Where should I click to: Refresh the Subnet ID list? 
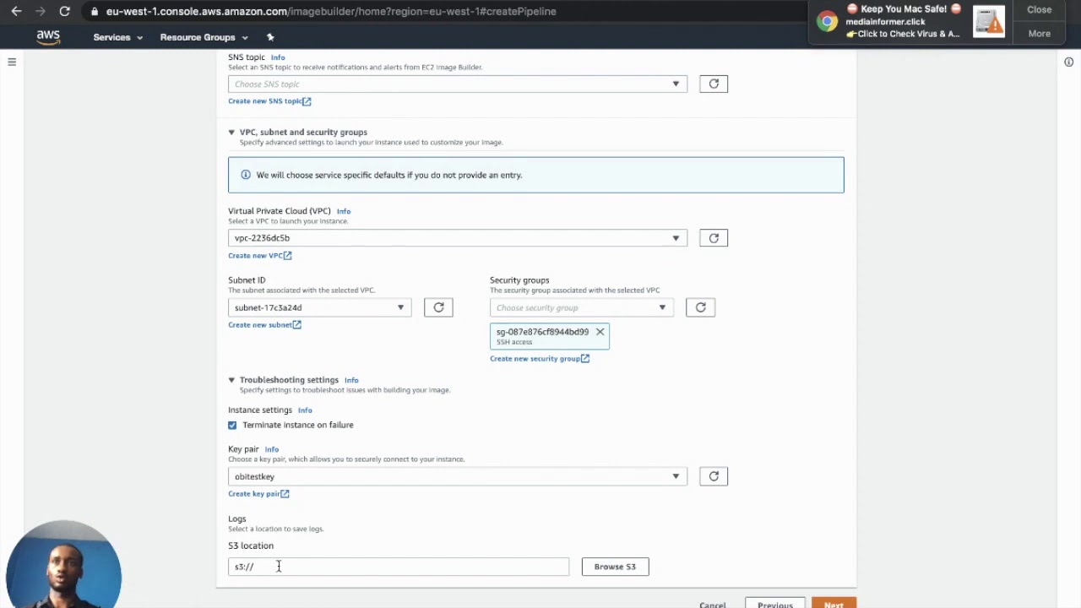(438, 307)
